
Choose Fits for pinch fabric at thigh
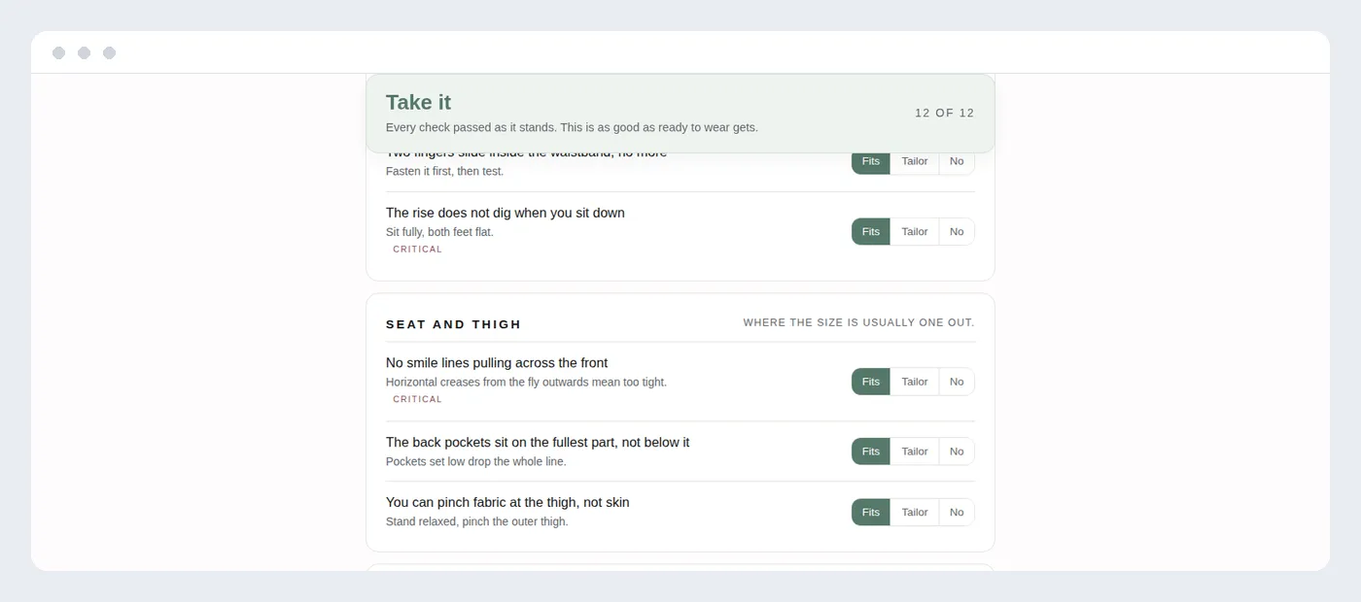871,512
